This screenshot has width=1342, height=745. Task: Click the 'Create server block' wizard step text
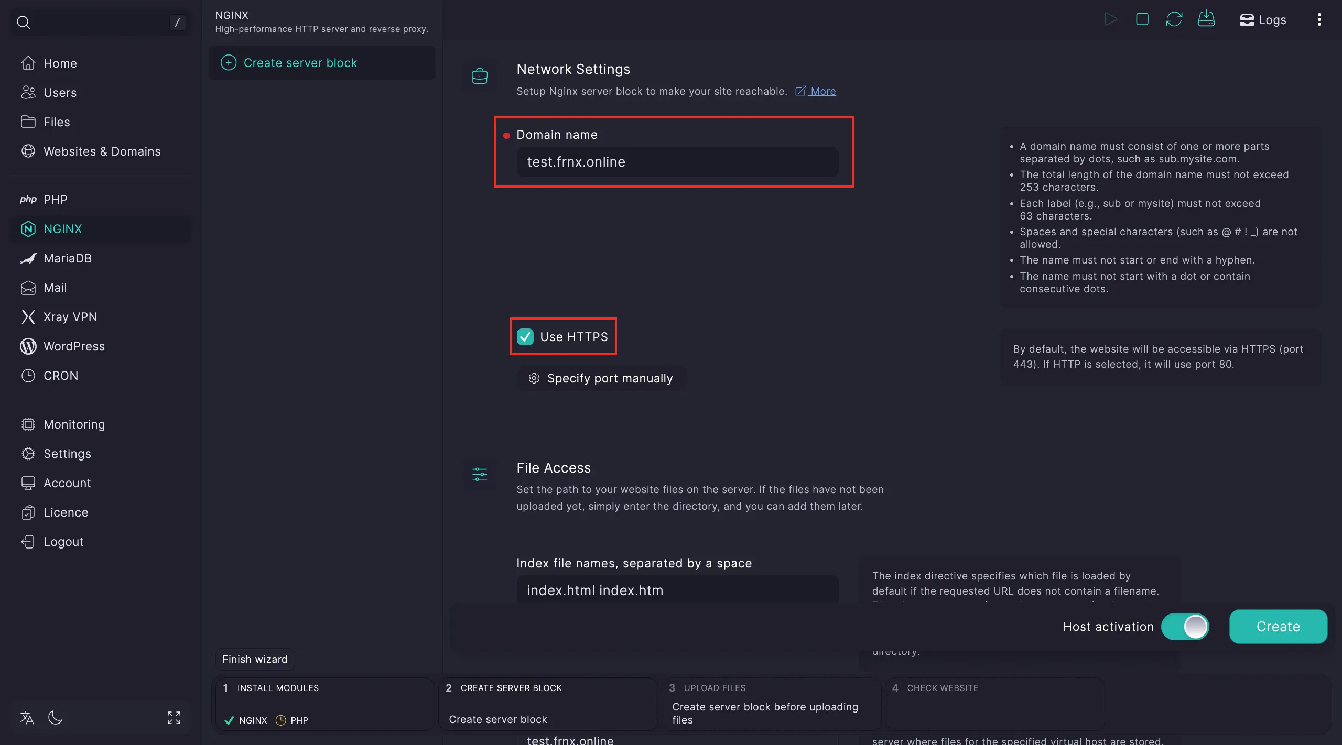tap(498, 719)
